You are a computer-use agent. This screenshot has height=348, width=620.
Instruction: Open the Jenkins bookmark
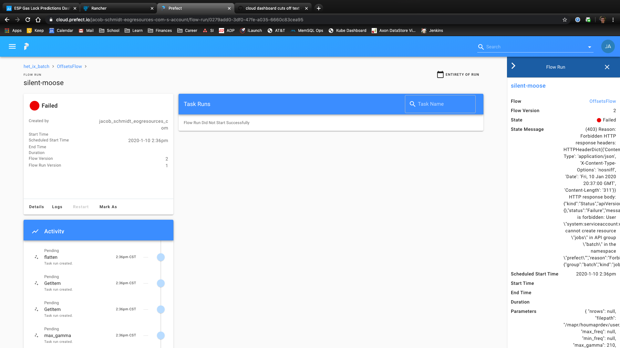(432, 31)
